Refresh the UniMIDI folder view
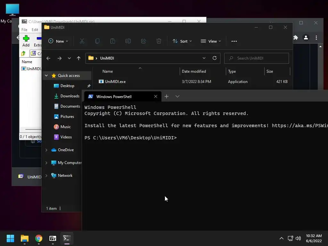Viewport: 328px width, 246px height. click(x=214, y=58)
